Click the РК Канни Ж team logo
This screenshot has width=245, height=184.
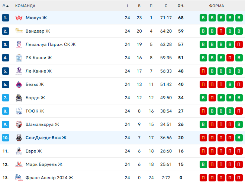tap(19, 58)
